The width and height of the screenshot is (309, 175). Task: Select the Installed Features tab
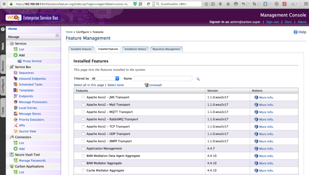108,49
